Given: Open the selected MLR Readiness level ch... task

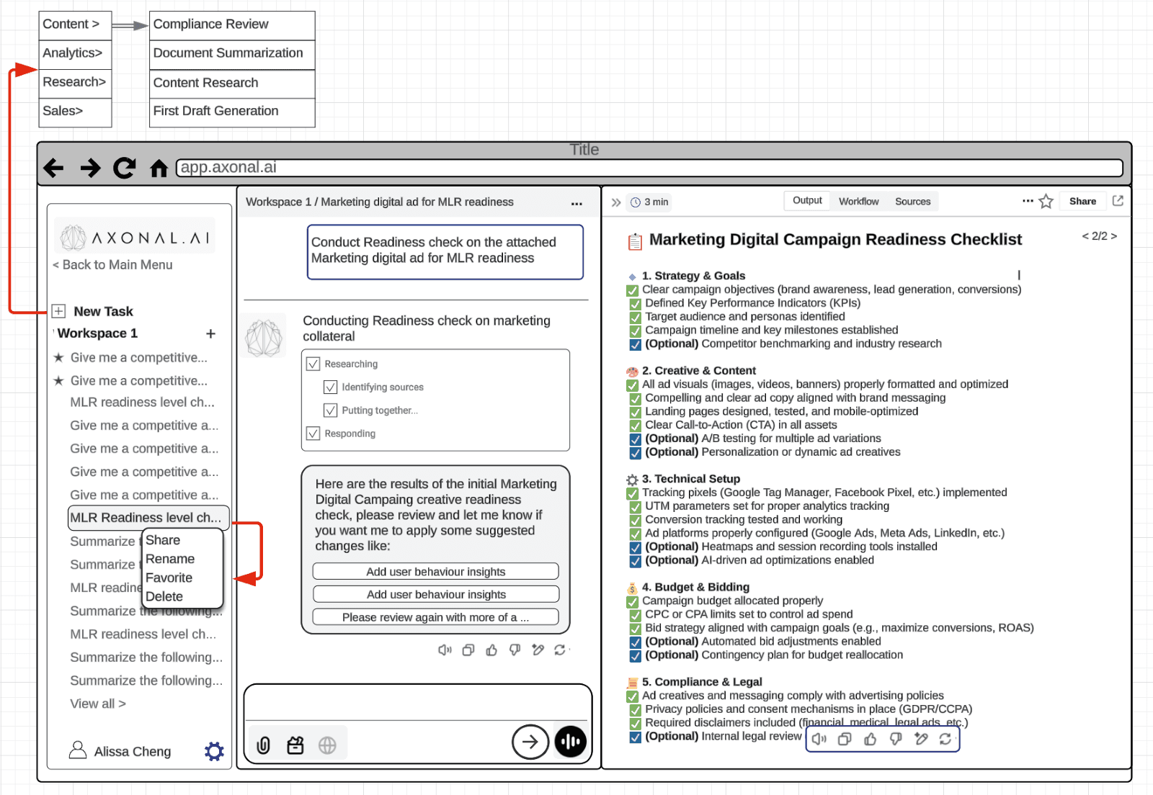Looking at the screenshot, I should click(x=148, y=517).
